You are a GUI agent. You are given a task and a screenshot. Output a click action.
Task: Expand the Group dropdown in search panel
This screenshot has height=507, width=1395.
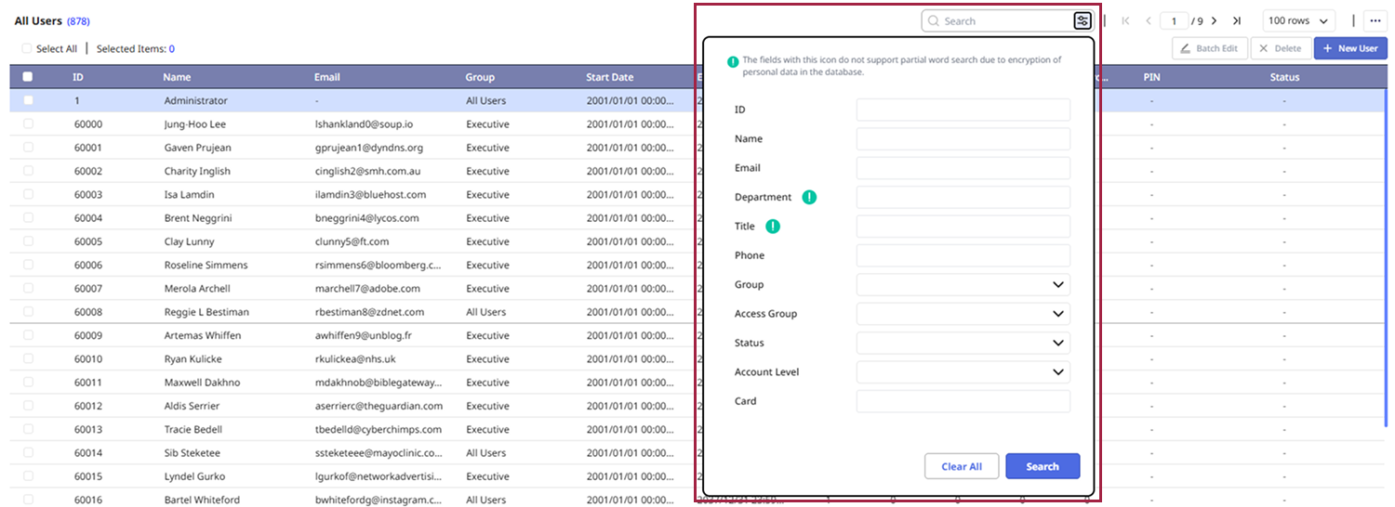[x=963, y=285]
